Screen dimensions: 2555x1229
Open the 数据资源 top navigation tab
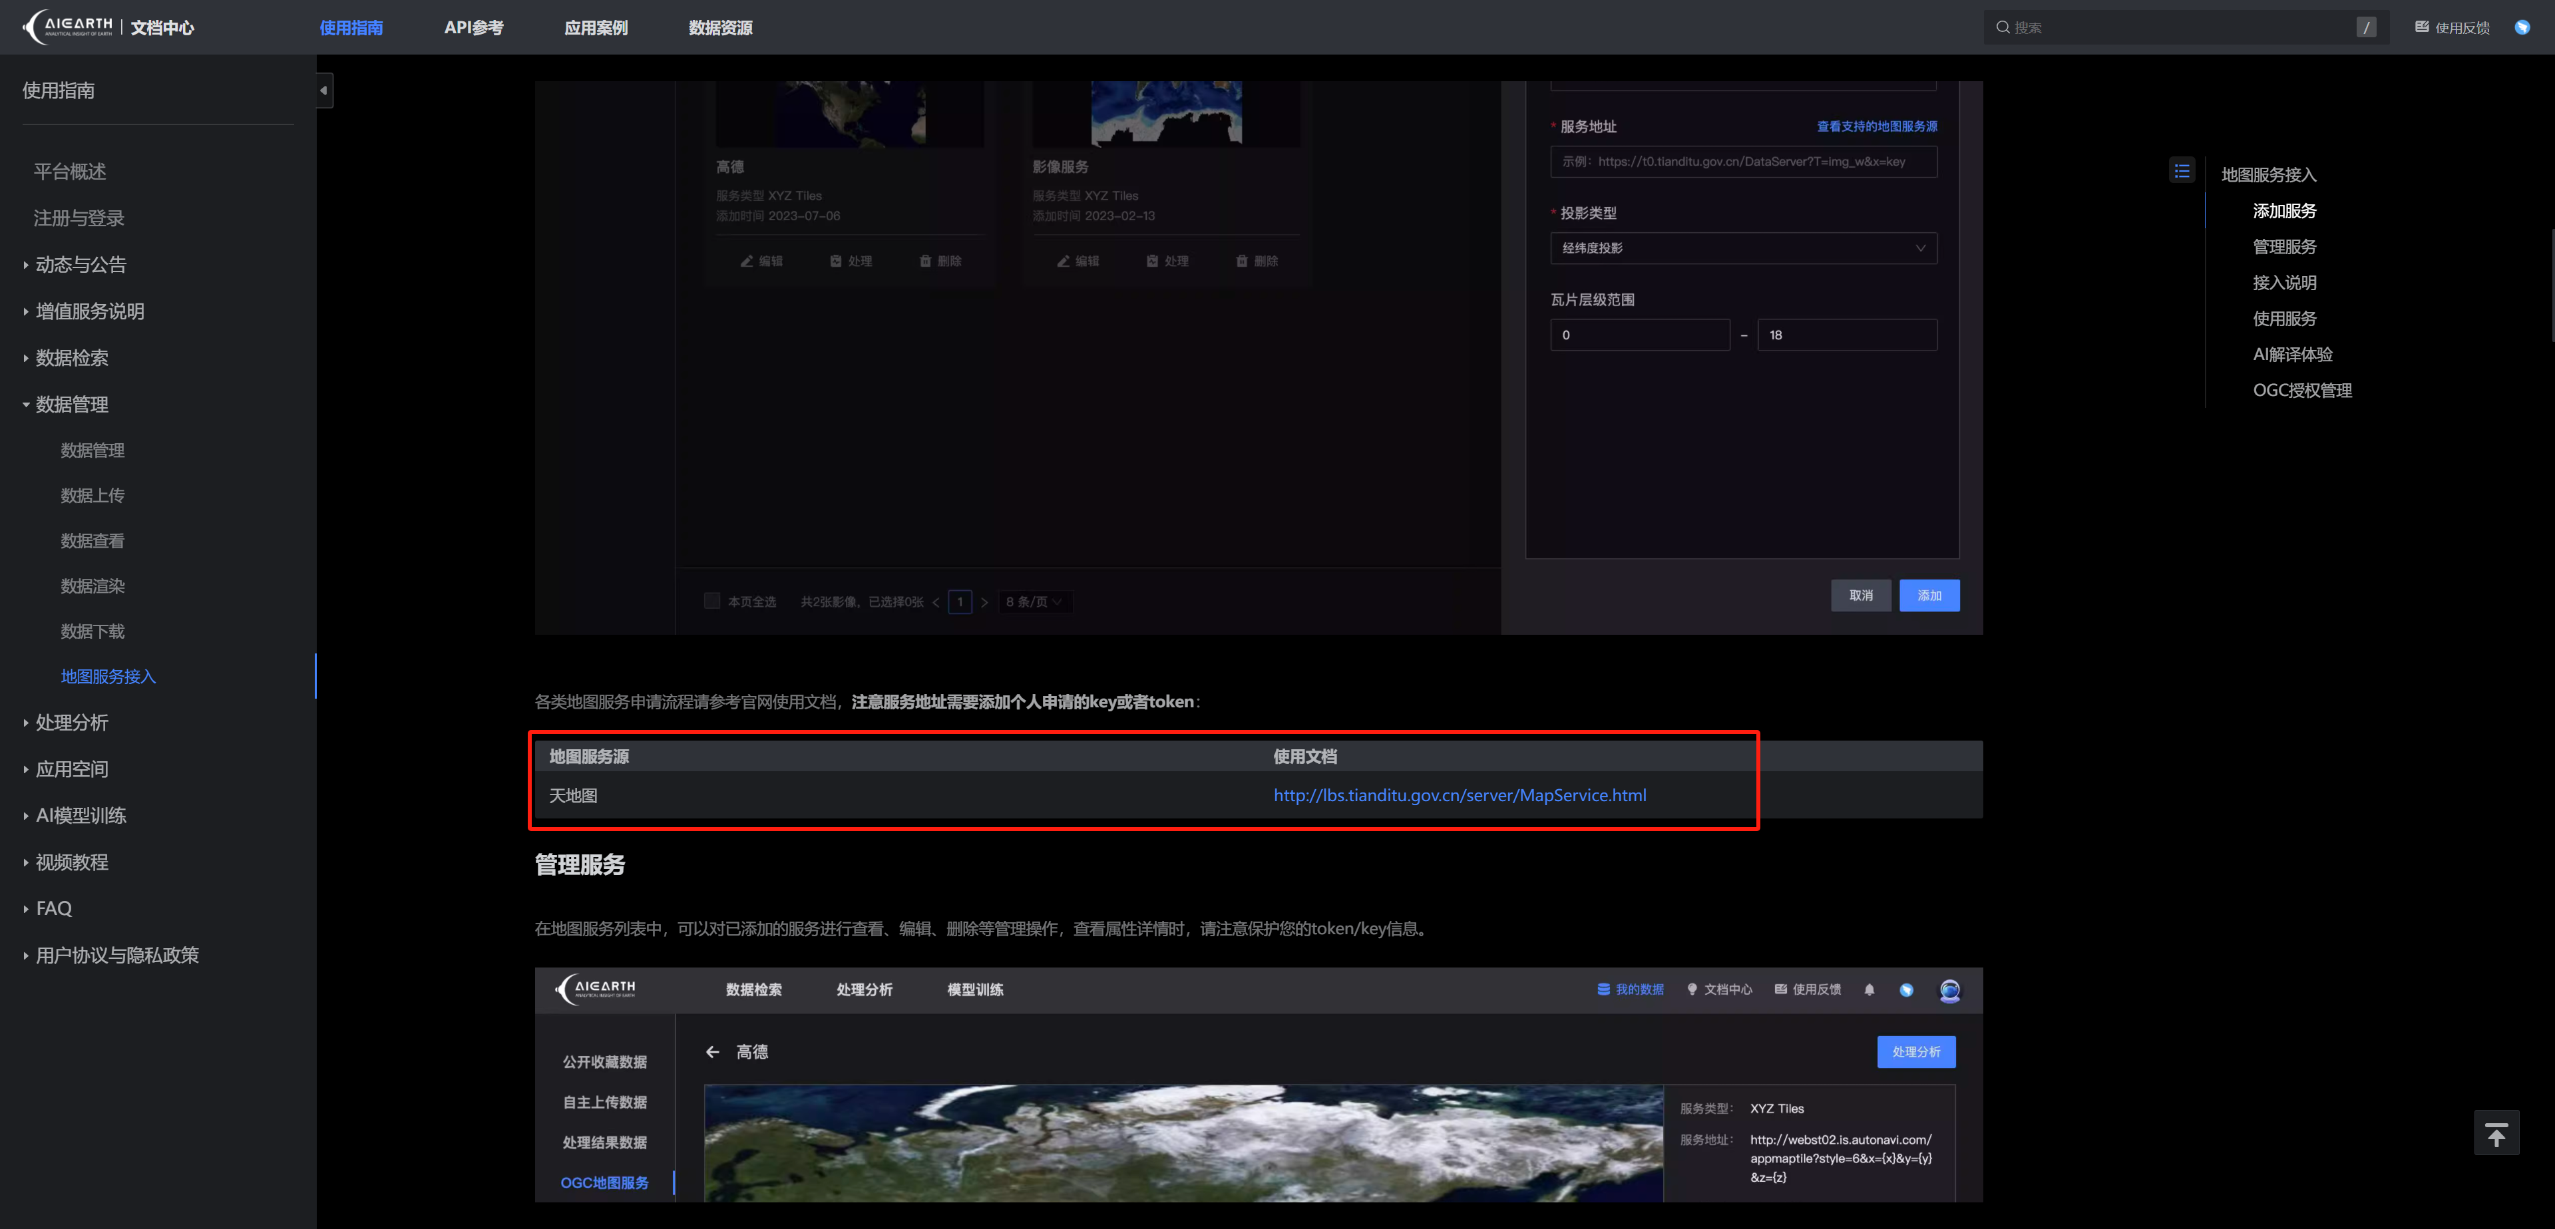pos(720,28)
